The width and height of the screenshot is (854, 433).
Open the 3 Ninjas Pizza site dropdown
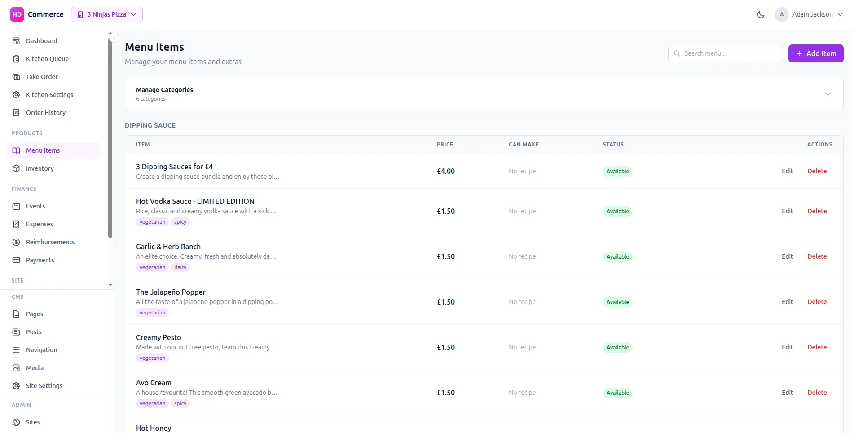point(107,14)
